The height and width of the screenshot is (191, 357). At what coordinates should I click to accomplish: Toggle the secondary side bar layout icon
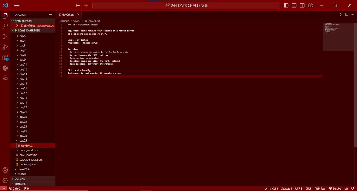[x=302, y=5]
